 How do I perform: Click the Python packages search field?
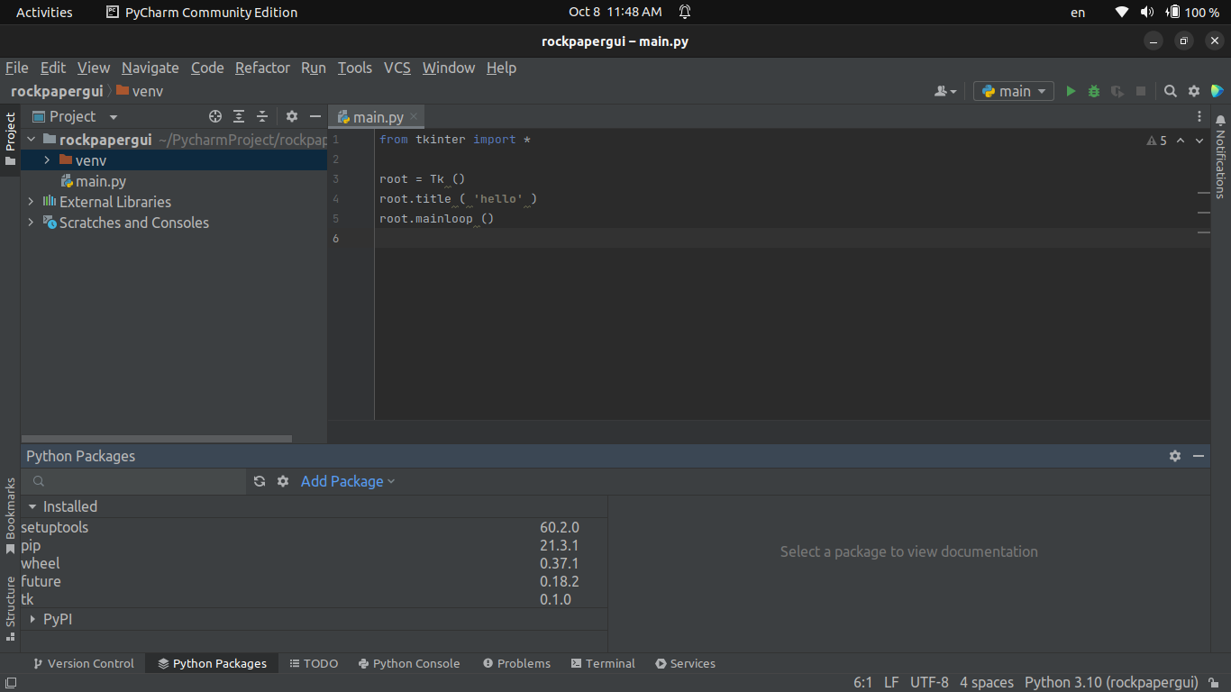point(133,481)
